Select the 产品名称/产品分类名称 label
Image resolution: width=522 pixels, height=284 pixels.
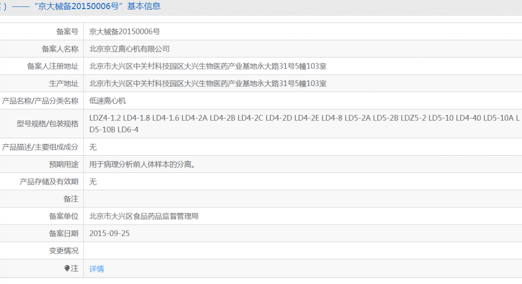(40, 101)
